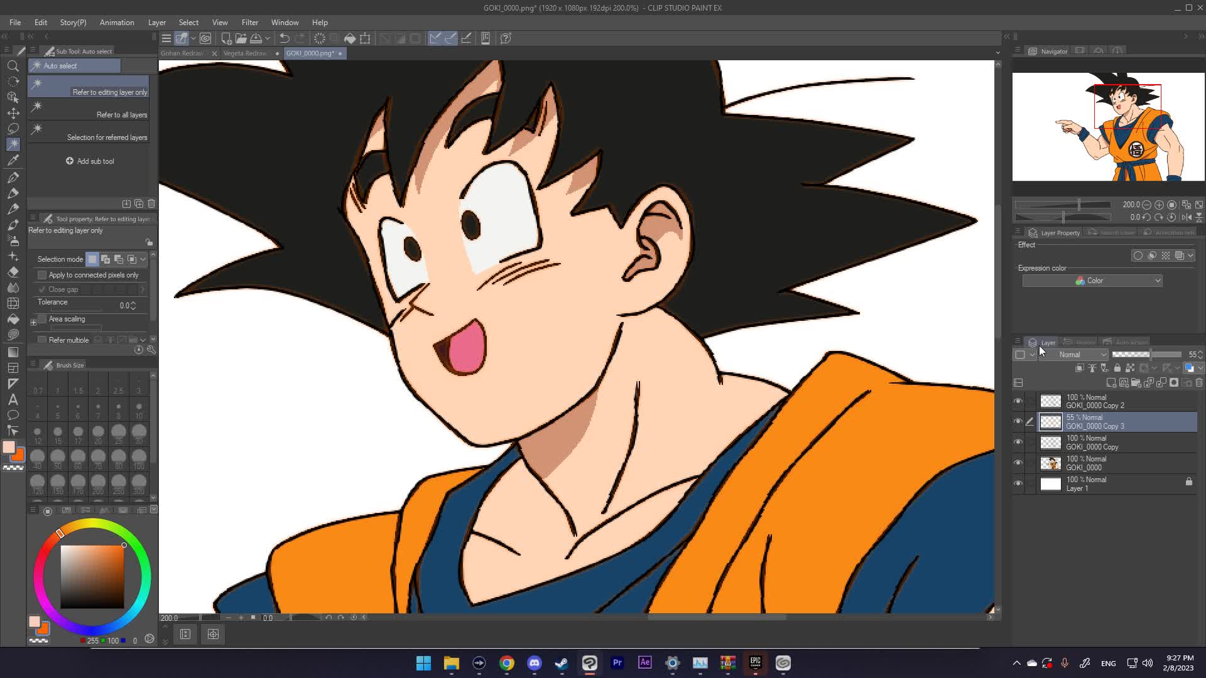Pick a shade in the color square
Viewport: 1206px width, 678px height.
(92, 576)
